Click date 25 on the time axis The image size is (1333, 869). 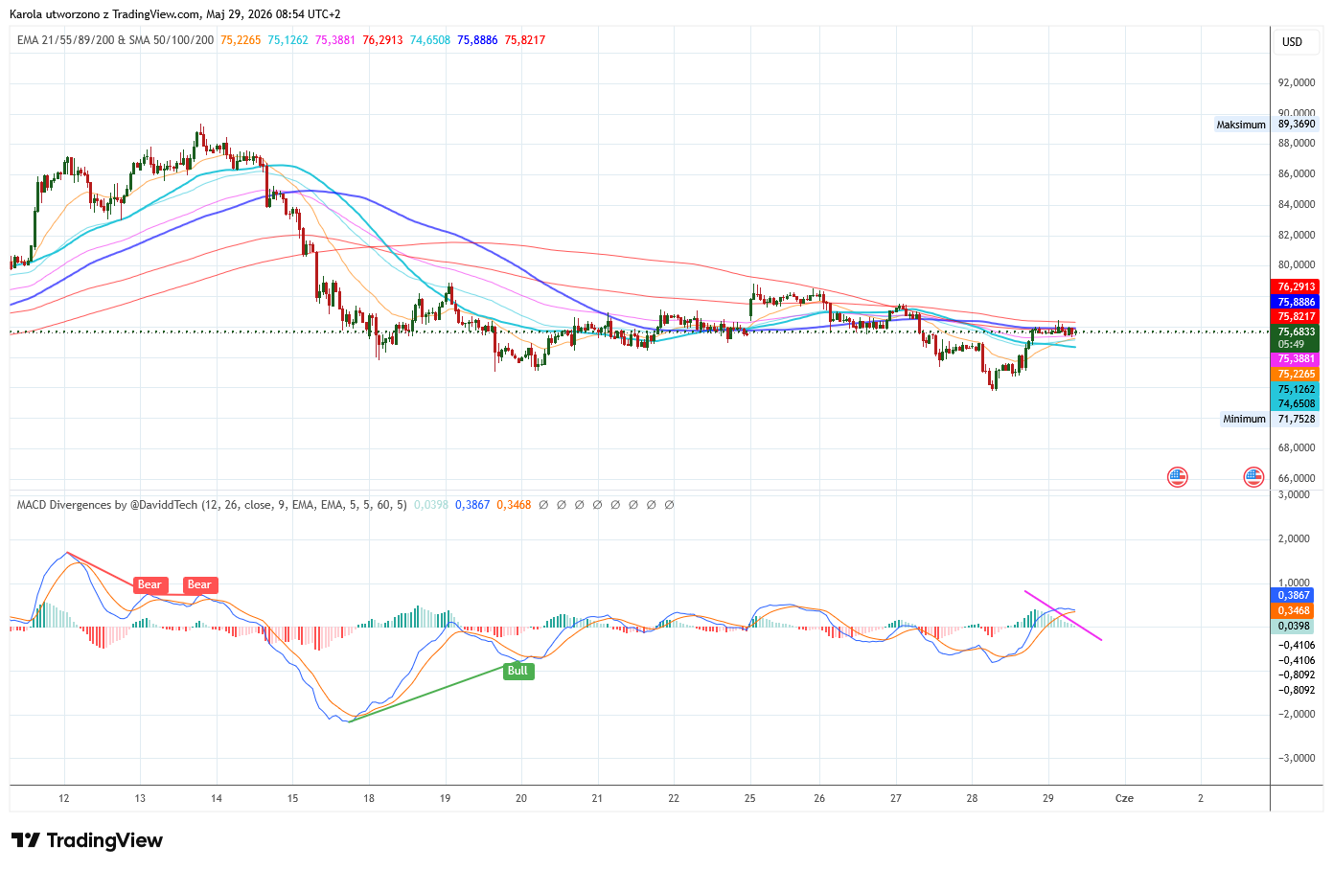[x=750, y=798]
